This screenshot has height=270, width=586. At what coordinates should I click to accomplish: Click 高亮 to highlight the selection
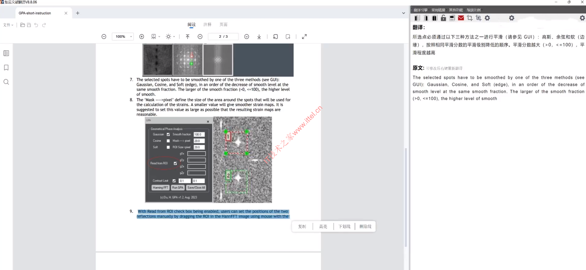(323, 227)
